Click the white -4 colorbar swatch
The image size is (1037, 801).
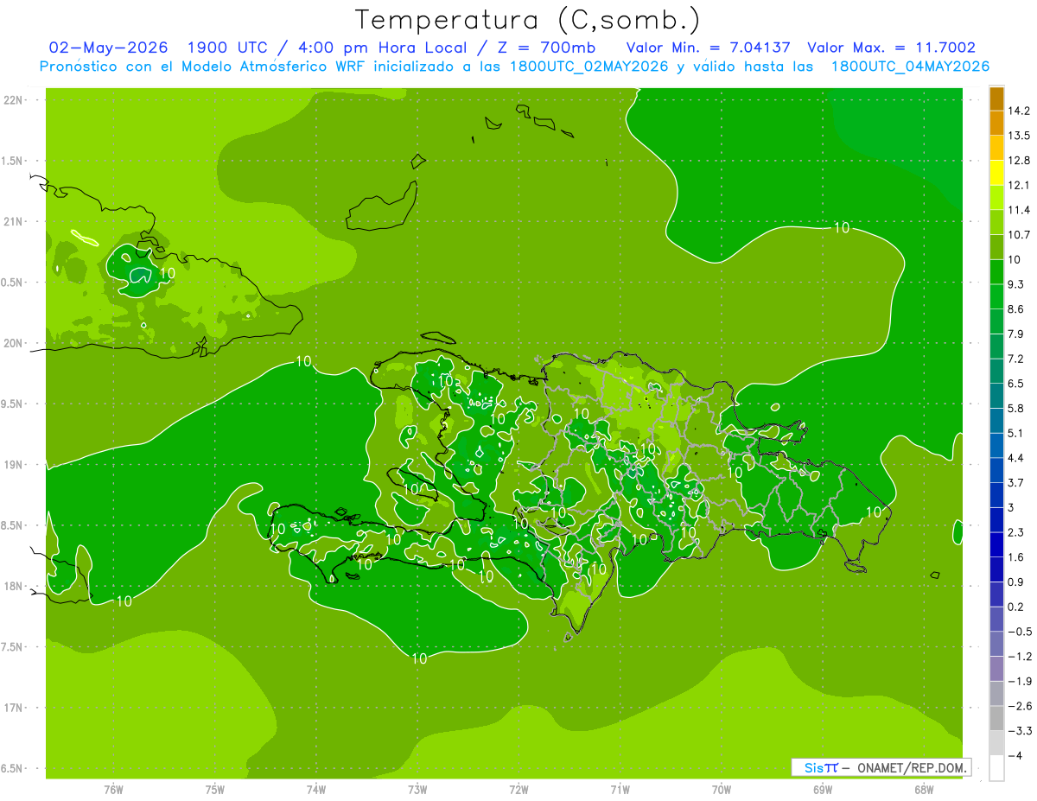(x=996, y=767)
